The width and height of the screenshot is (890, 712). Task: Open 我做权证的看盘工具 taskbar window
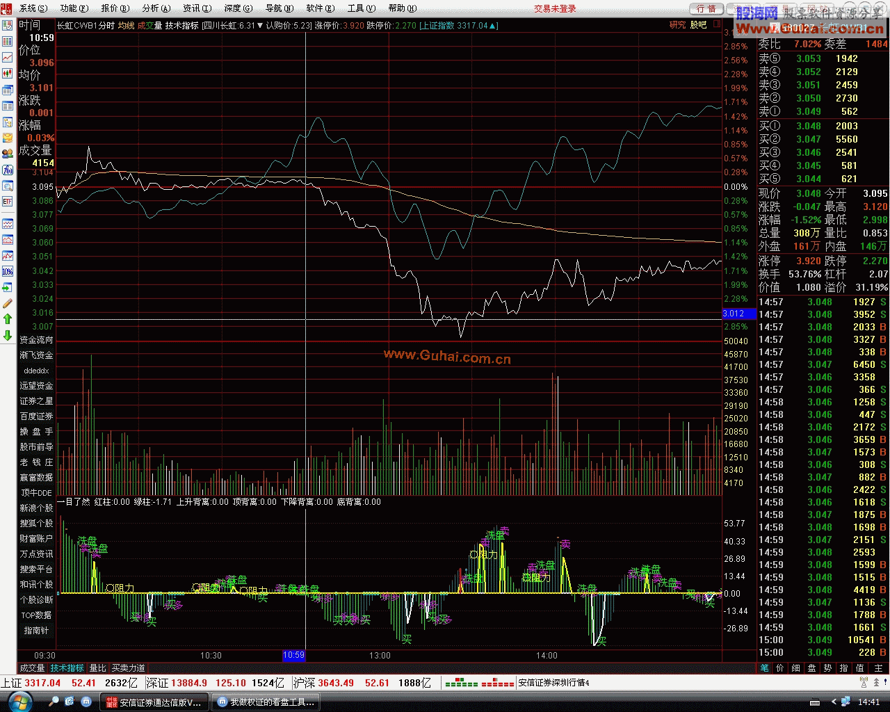(266, 702)
